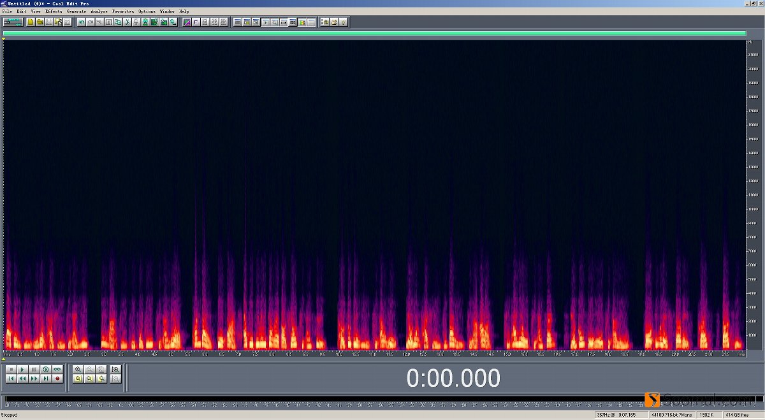Image resolution: width=765 pixels, height=420 pixels.
Task: Pause playback with the Pause button
Action: point(34,370)
